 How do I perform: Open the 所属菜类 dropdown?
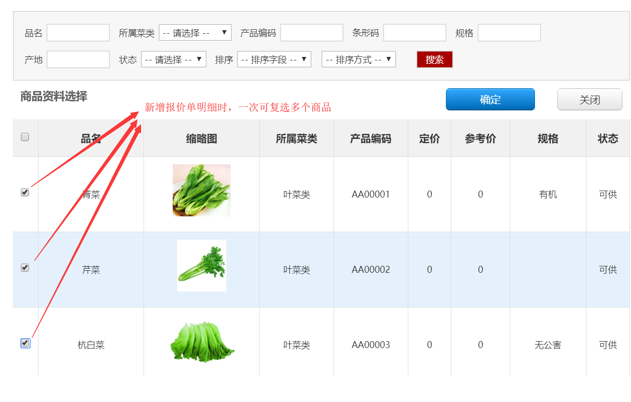195,33
